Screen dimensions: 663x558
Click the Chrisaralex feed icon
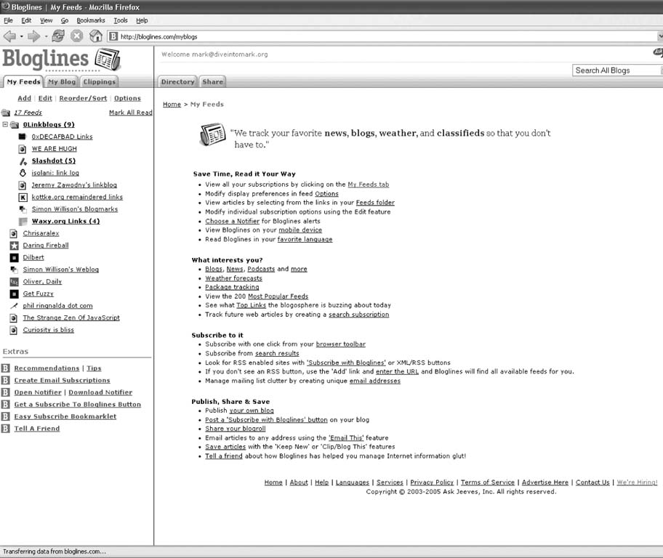pyautogui.click(x=14, y=233)
